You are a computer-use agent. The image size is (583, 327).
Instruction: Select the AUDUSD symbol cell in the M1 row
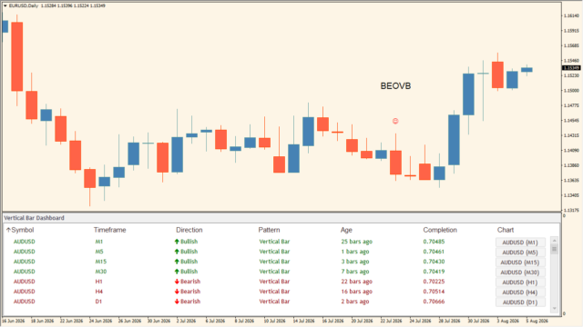pos(25,242)
